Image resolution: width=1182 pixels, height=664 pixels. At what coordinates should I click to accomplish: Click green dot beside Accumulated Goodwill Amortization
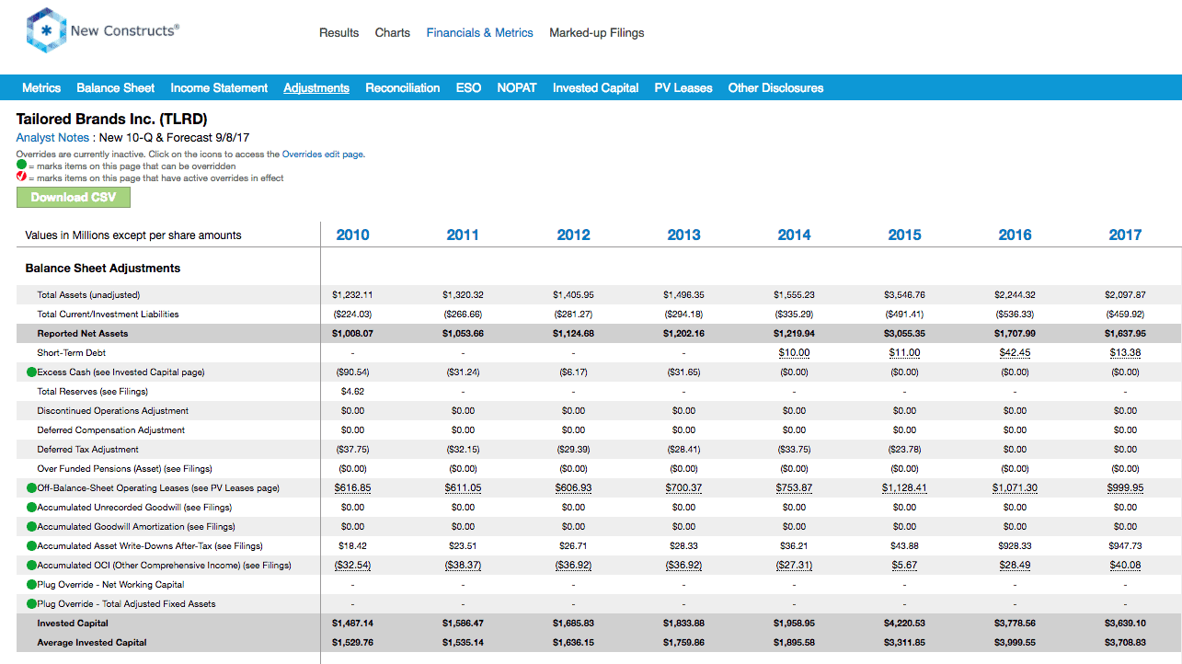tap(31, 527)
